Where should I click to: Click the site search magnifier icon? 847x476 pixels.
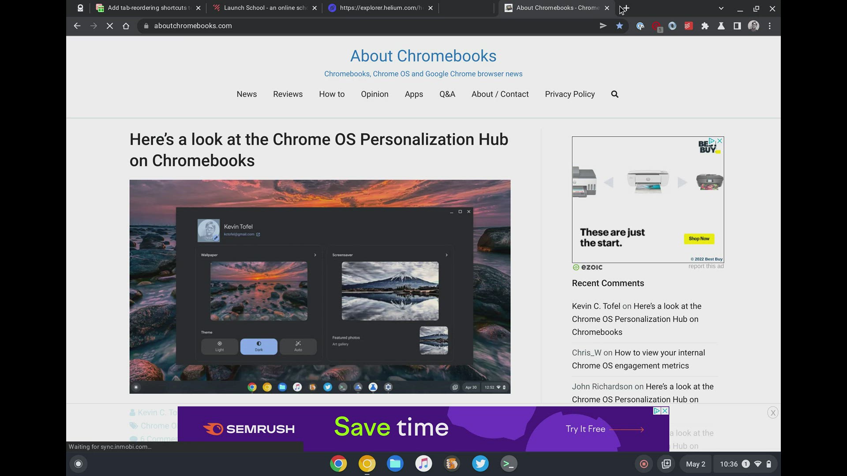pos(615,94)
